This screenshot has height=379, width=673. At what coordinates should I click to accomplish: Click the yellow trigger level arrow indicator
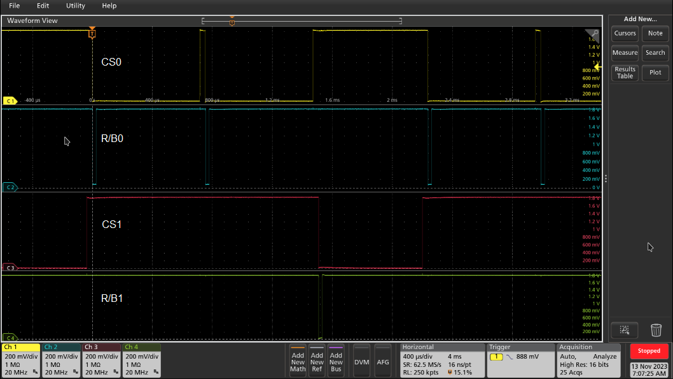tap(597, 67)
